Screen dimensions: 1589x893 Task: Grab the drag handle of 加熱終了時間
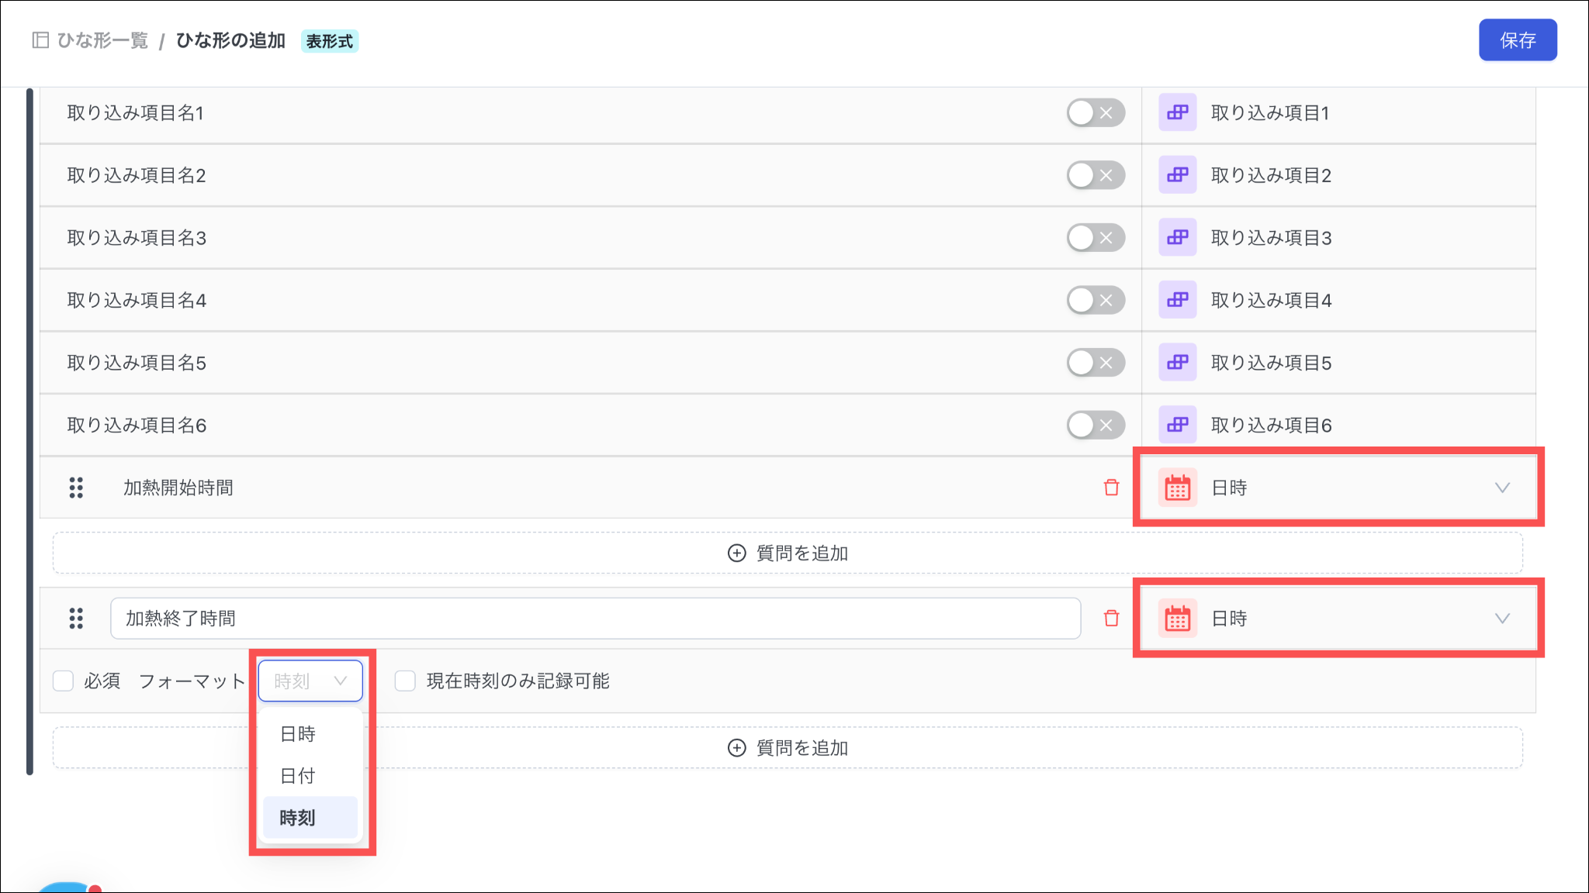(76, 619)
